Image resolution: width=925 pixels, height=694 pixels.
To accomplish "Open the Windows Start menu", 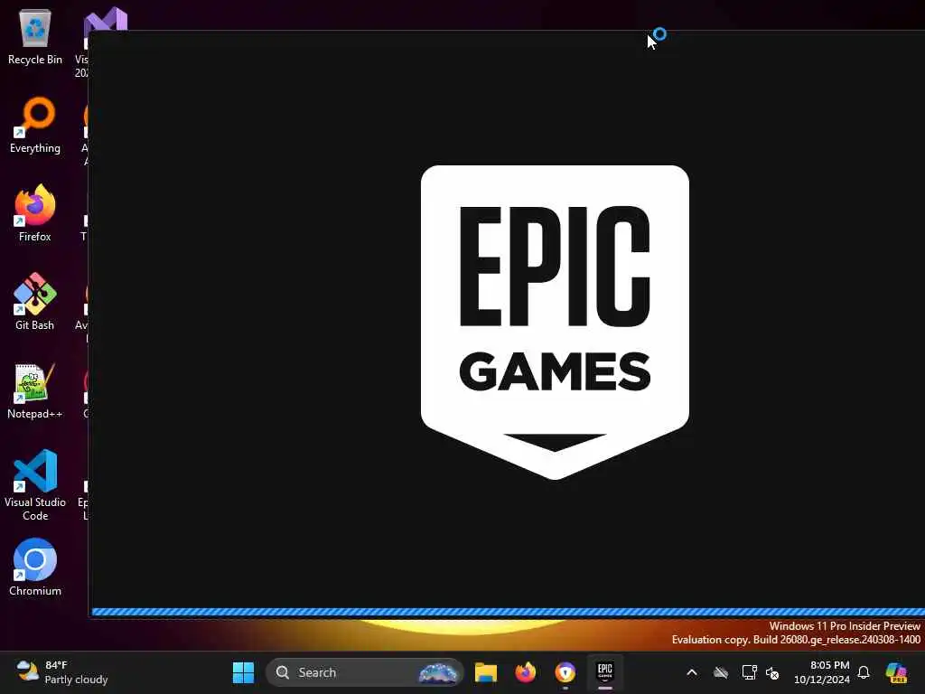I will pos(243,672).
